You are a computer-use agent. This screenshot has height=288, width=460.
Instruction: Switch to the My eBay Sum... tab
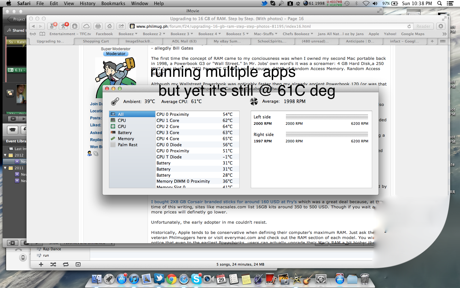click(227, 41)
